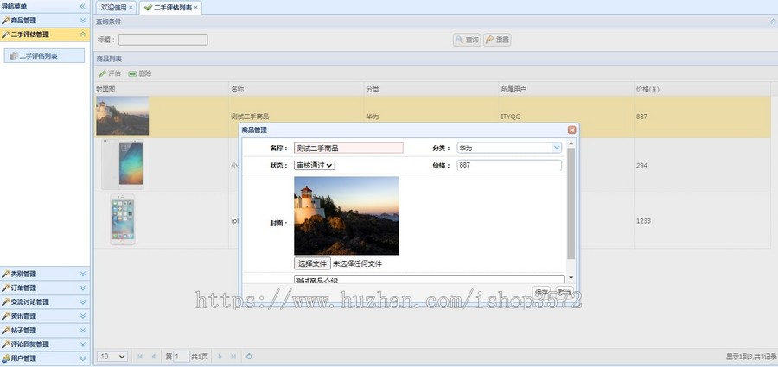Viewport: 778px width, 367px height.
Task: Expand the 资讯管理 accordion section
Action: click(x=83, y=315)
